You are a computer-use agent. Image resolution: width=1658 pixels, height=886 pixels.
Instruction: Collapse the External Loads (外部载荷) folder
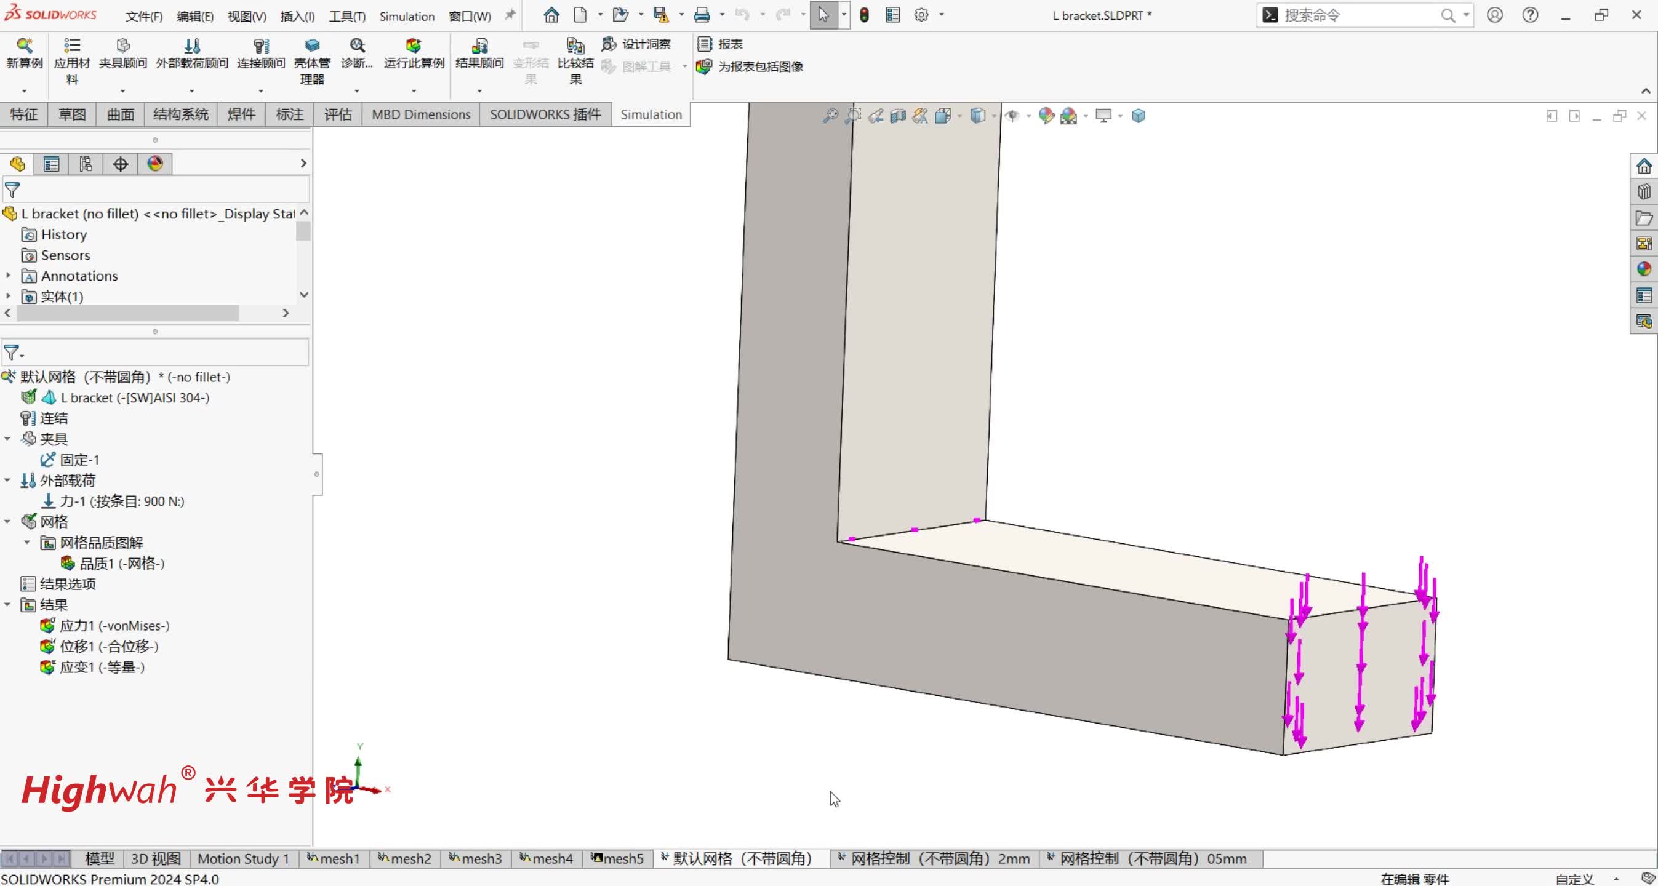point(8,480)
